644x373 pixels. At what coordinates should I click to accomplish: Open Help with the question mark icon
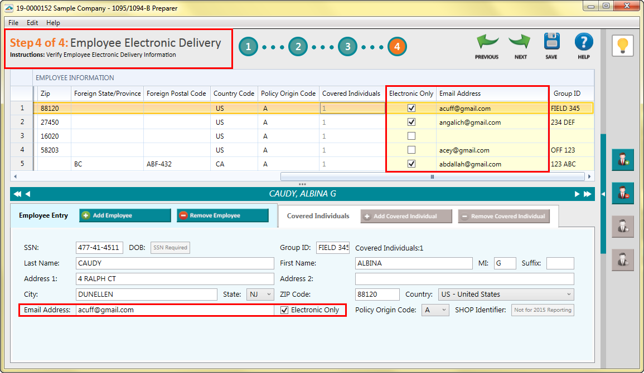click(583, 42)
